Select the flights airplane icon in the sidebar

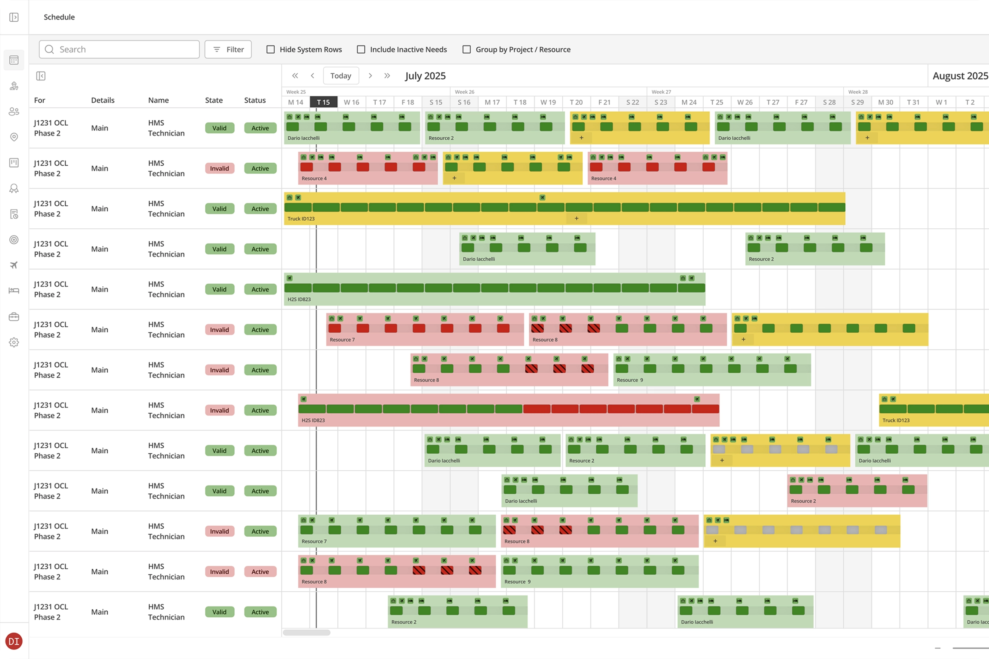click(x=14, y=265)
